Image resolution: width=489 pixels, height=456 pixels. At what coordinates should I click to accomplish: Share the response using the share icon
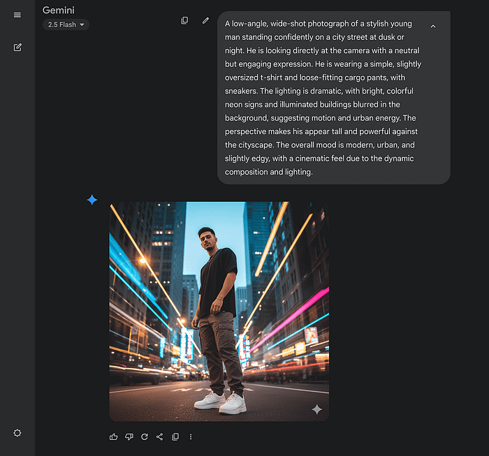point(160,437)
